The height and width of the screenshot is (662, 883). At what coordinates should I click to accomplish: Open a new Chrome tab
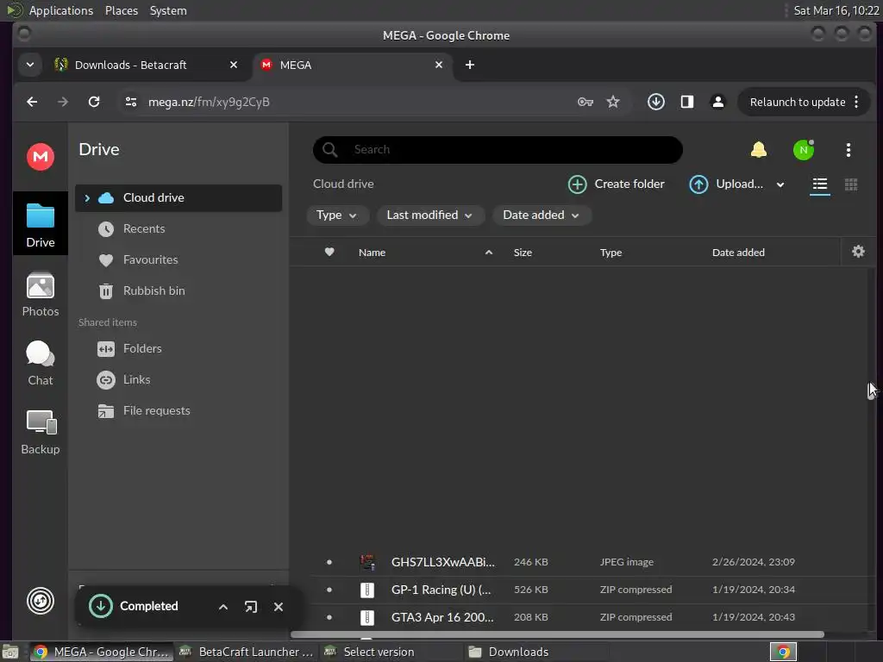(x=470, y=65)
